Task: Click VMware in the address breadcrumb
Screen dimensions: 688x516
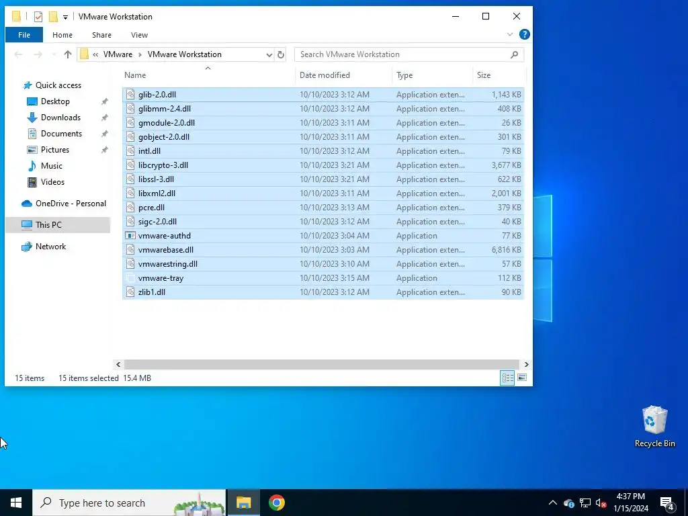Action: (x=118, y=54)
